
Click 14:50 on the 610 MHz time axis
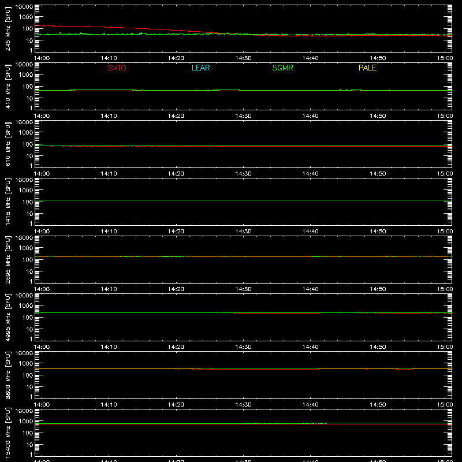point(378,174)
